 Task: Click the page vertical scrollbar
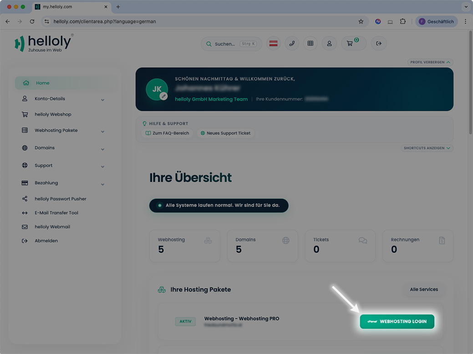(470, 82)
